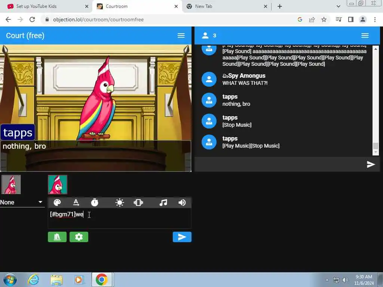
Task: Open the sound effect speaker icon
Action: (x=182, y=203)
